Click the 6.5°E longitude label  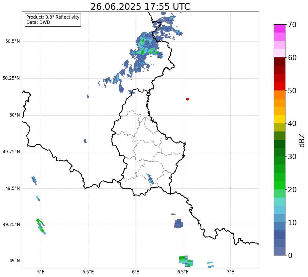click(183, 272)
